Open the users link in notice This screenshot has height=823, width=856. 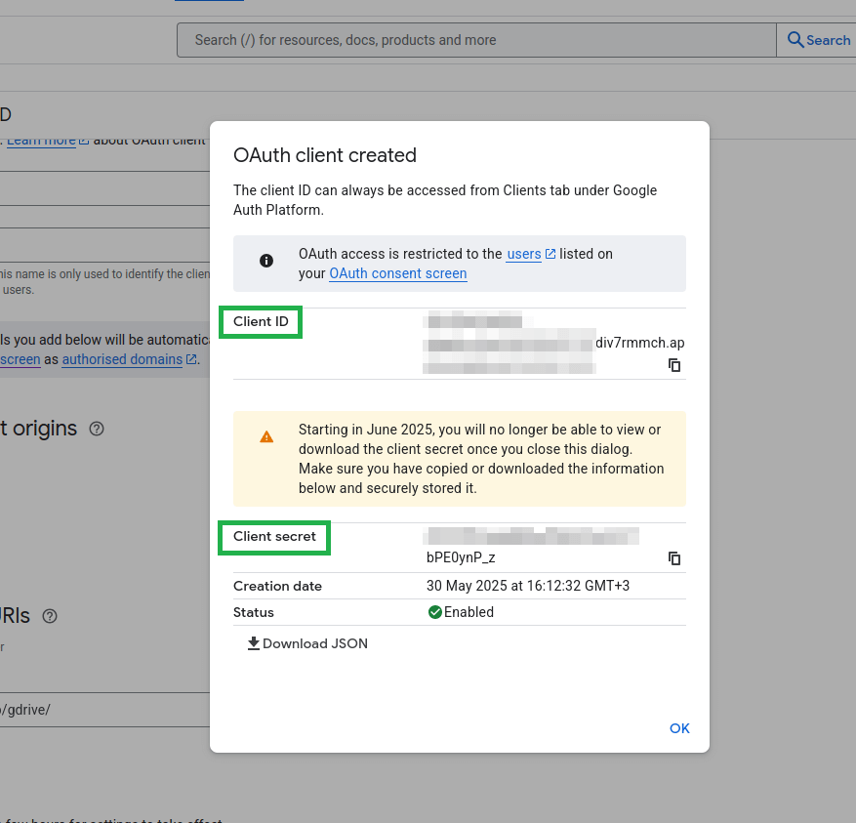(523, 254)
